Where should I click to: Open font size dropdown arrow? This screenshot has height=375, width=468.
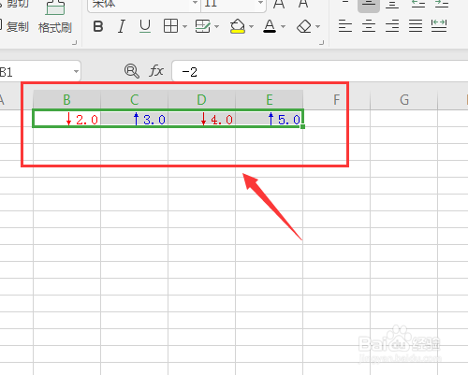260,3
